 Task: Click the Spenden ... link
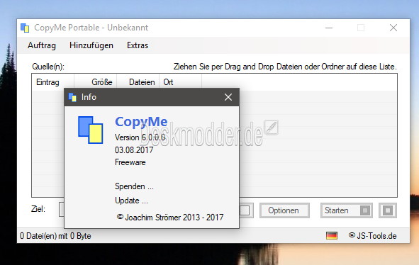(x=134, y=186)
